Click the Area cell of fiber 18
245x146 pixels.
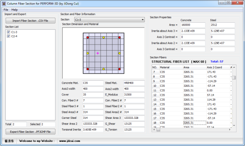pos(195,122)
